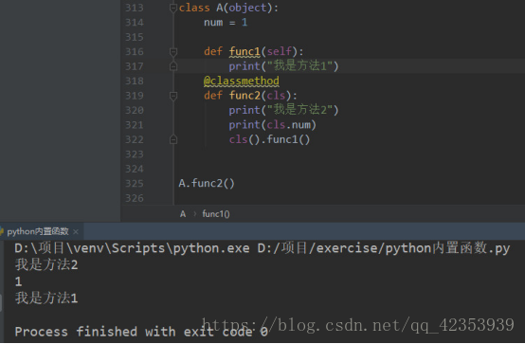Image resolution: width=525 pixels, height=344 pixels.
Task: Click 'def func1(self):' definition
Action: tap(253, 51)
